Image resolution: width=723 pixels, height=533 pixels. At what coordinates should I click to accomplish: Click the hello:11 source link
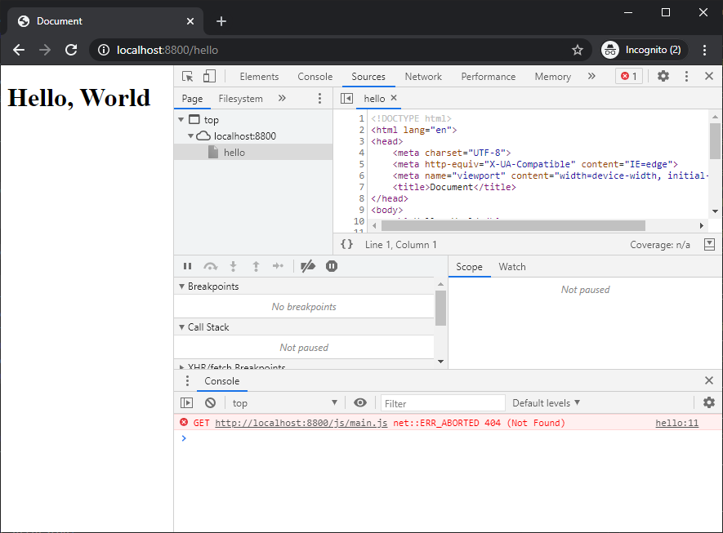pos(676,423)
